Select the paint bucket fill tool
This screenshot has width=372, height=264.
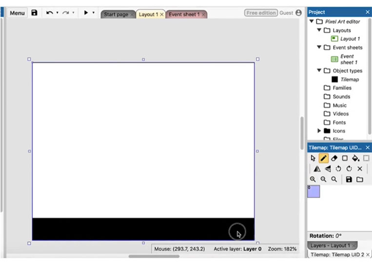pyautogui.click(x=355, y=158)
